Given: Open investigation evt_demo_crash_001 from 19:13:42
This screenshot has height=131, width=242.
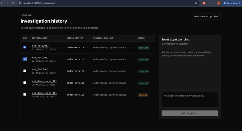Looking at the screenshot, I should [44, 93].
